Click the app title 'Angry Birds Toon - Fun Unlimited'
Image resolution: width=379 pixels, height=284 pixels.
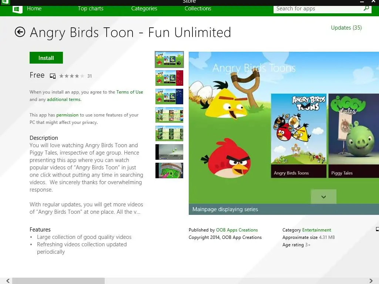(x=131, y=33)
